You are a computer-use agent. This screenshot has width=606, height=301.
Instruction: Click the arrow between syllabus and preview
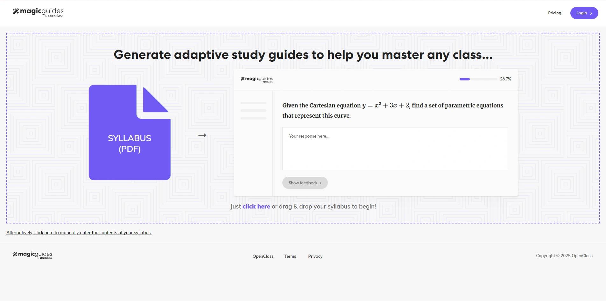(x=202, y=135)
